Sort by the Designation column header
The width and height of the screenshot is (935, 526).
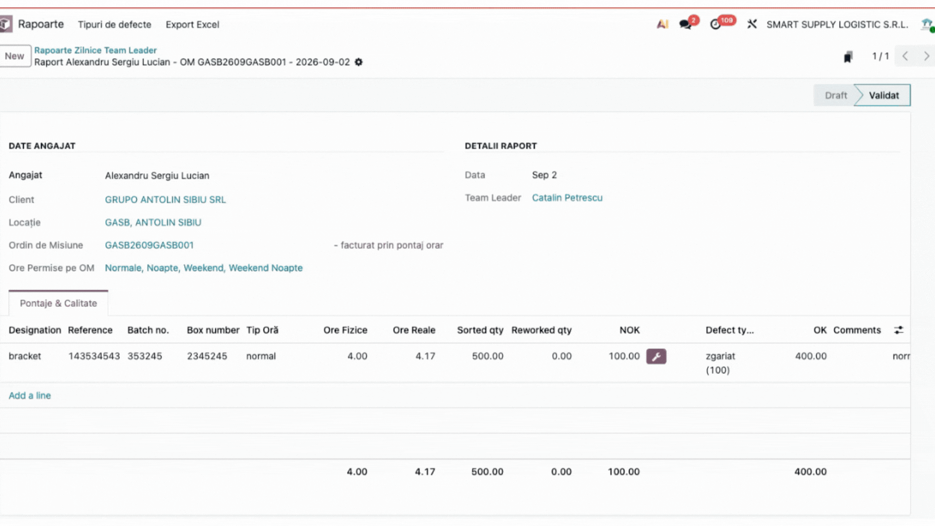coord(35,330)
